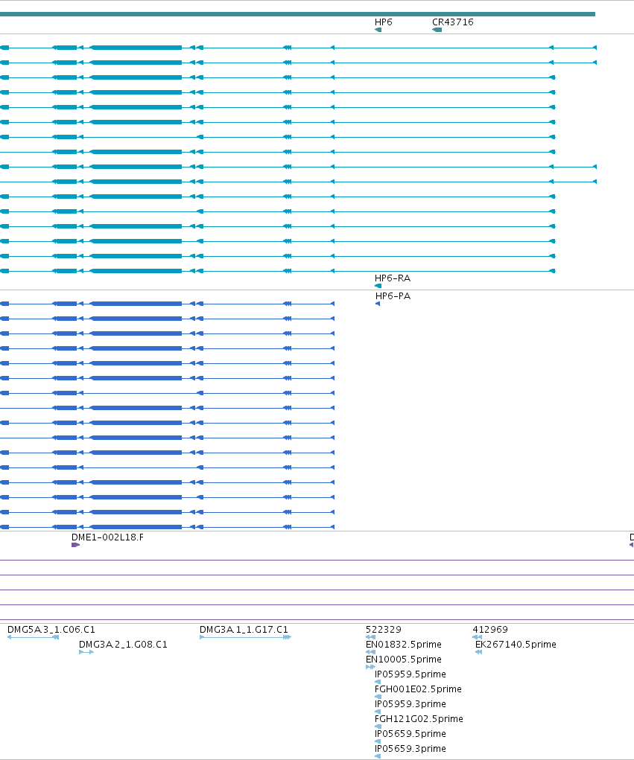Viewport: 634px width, 760px height.
Task: Click the FGH001E02.5prime label
Action: pyautogui.click(x=418, y=689)
